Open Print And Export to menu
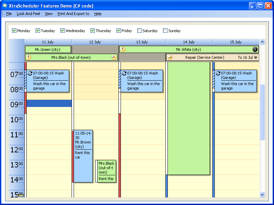Image resolution: width=274 pixels, height=205 pixels. point(73,14)
